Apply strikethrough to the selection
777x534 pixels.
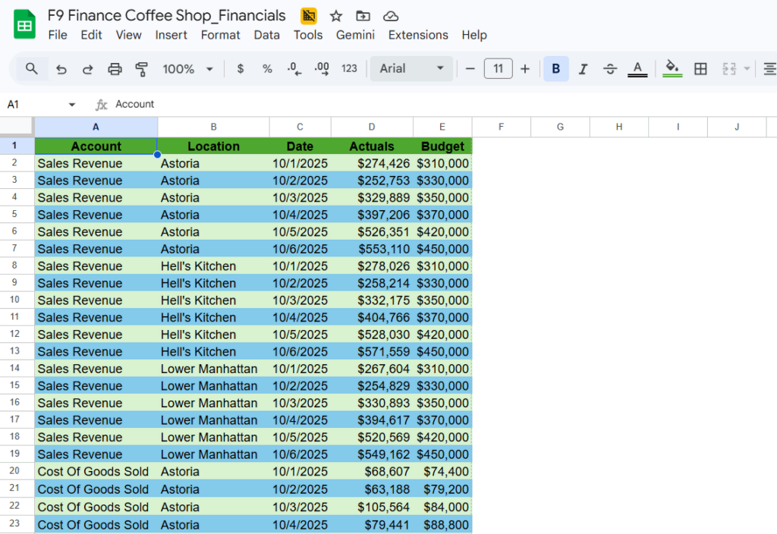pyautogui.click(x=610, y=69)
